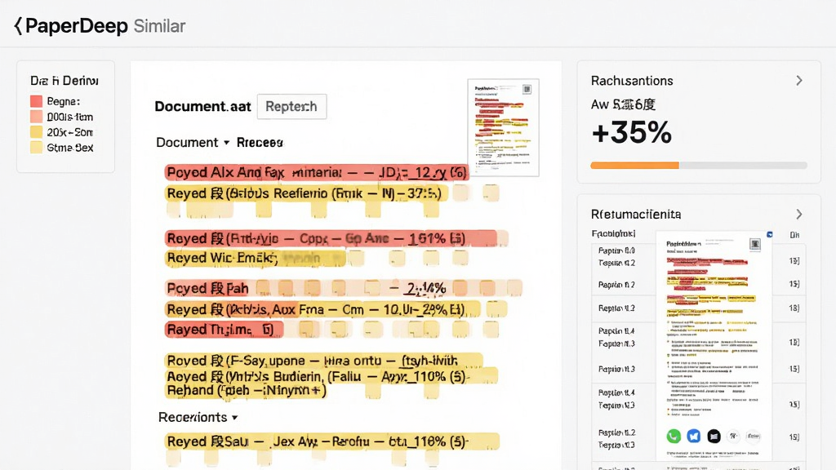Click the red "Begne:" legend swatch
This screenshot has width=836, height=470.
point(36,101)
